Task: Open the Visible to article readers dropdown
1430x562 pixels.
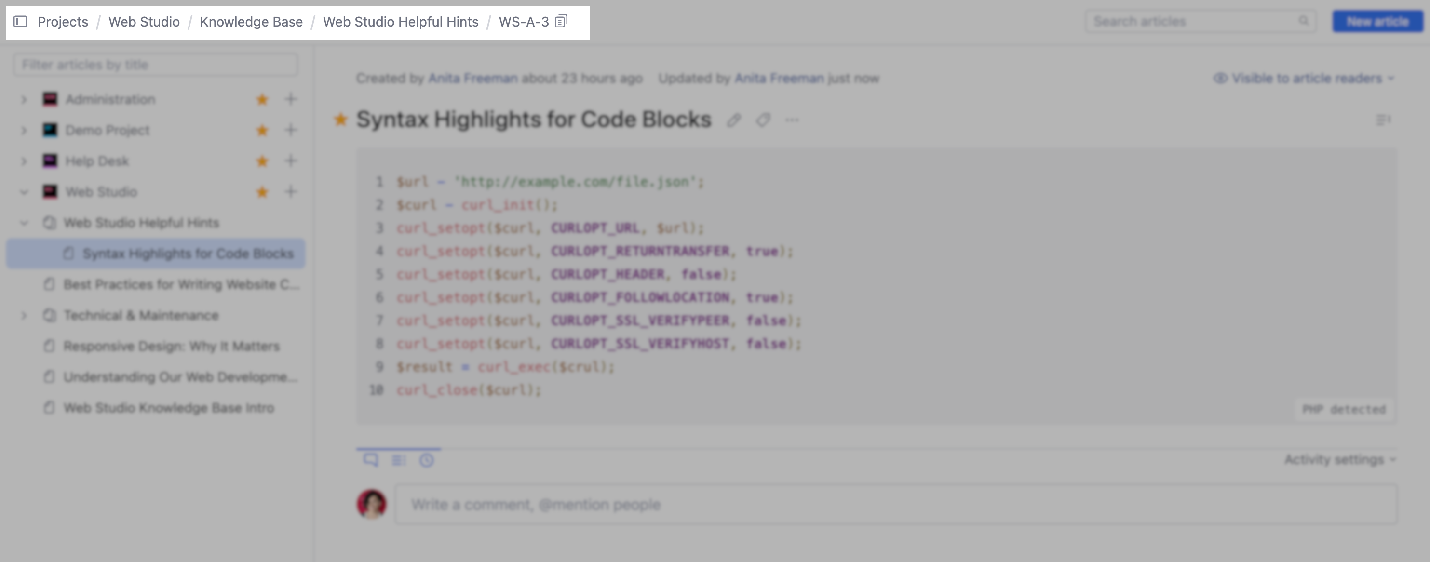Action: (x=1306, y=78)
